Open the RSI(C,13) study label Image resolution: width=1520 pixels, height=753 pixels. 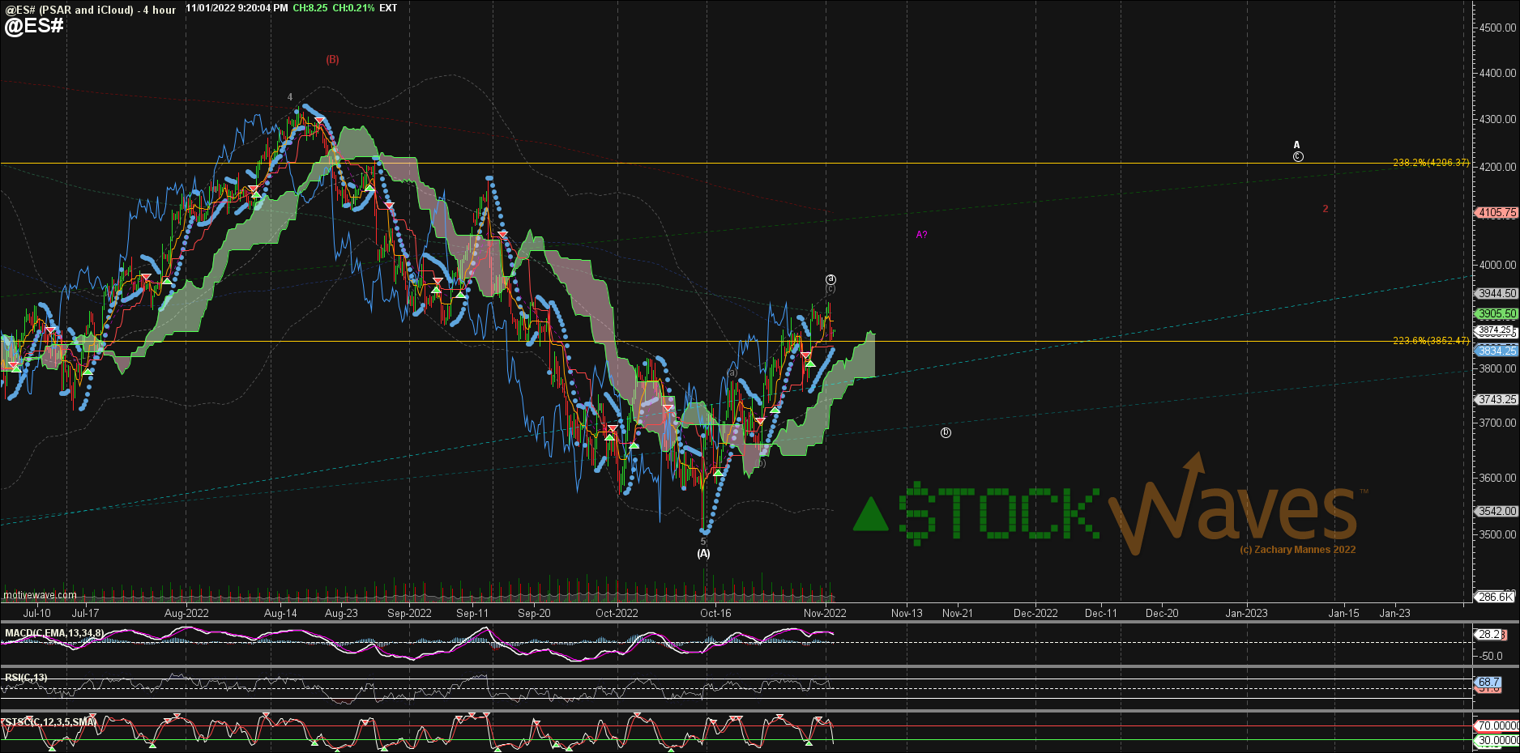(x=26, y=678)
